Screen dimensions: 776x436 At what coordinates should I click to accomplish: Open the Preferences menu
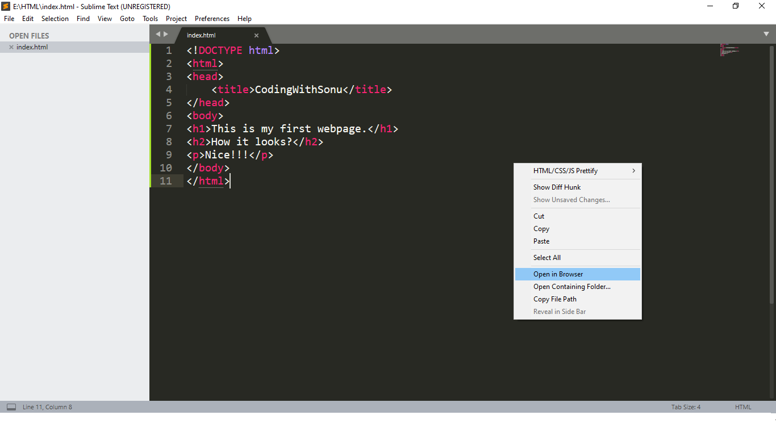212,19
